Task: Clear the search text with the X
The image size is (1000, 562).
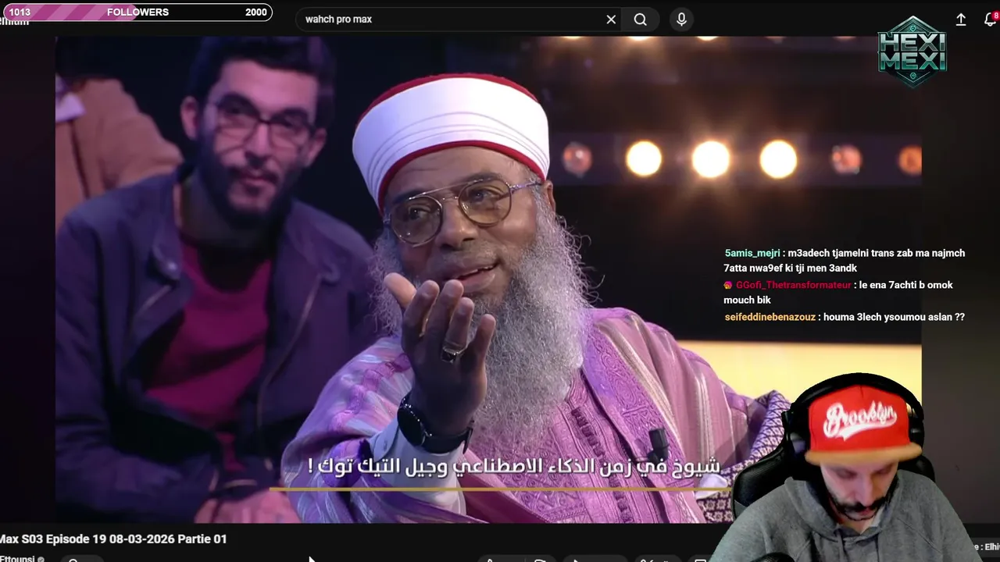Action: [611, 20]
